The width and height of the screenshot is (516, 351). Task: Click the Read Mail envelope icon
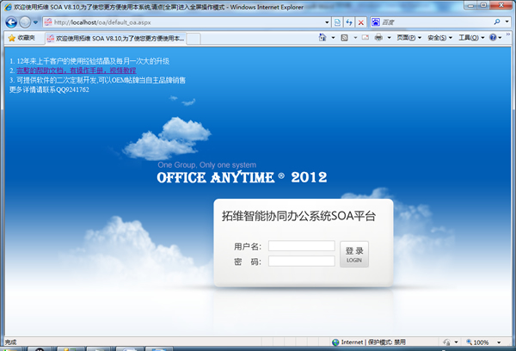(365, 38)
